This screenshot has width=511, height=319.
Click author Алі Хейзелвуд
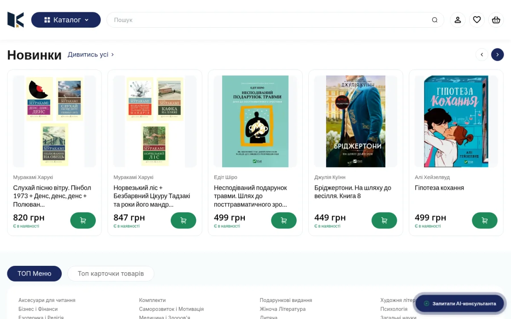pyautogui.click(x=432, y=177)
